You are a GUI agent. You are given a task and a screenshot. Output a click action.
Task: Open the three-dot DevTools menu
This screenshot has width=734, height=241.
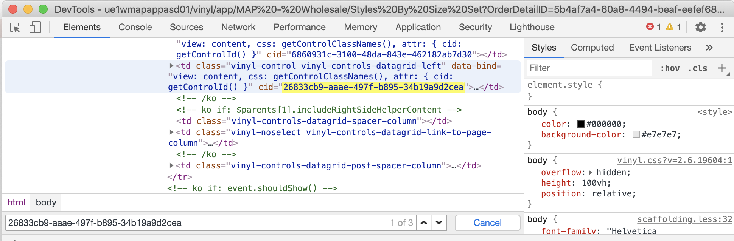pos(722,27)
